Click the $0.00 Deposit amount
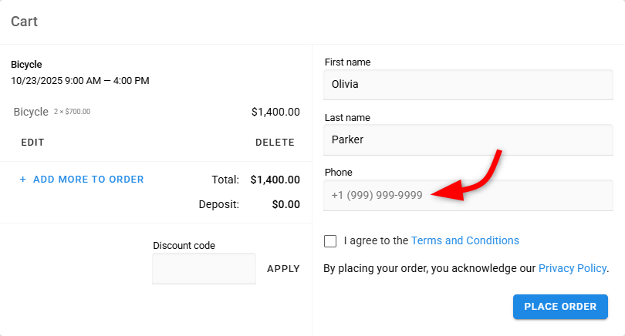The width and height of the screenshot is (625, 336). 284,204
